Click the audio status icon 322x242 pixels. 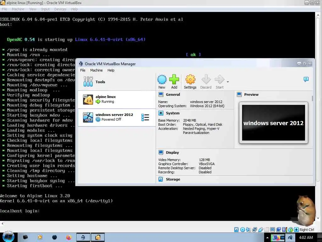pos(248,230)
